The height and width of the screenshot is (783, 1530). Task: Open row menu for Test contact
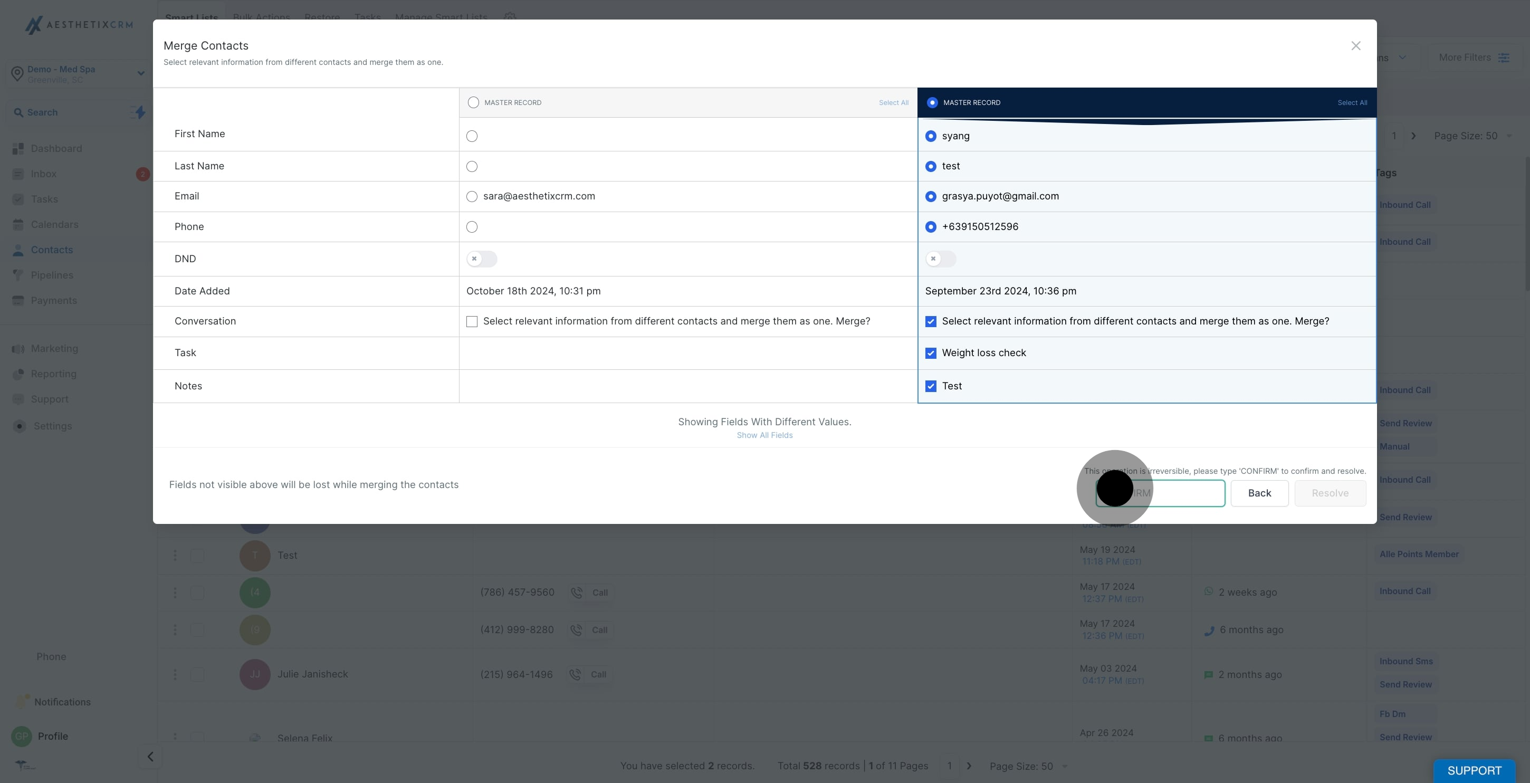[175, 555]
